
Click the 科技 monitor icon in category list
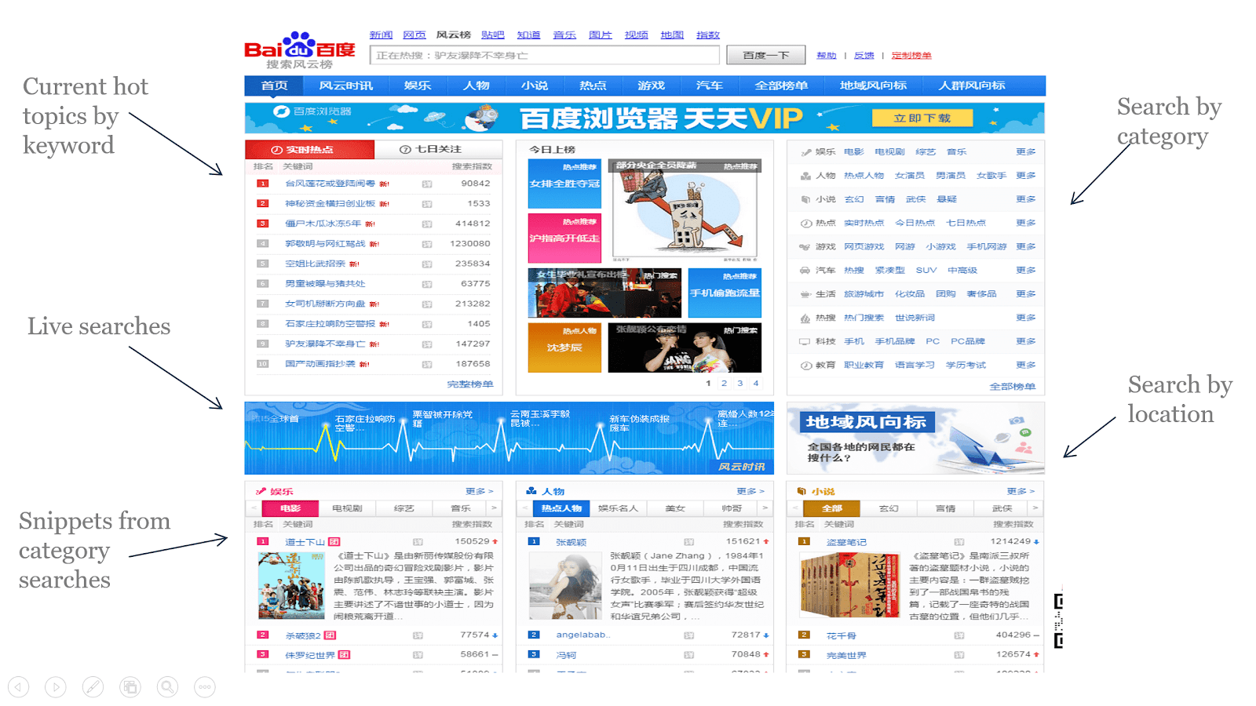point(805,341)
